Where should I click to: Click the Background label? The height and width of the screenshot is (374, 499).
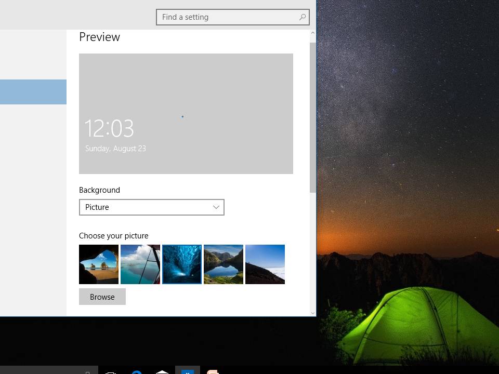tap(99, 190)
